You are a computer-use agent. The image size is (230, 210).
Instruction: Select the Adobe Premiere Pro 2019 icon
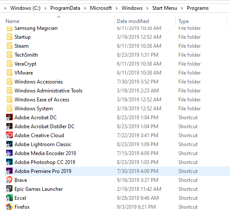tap(9, 171)
